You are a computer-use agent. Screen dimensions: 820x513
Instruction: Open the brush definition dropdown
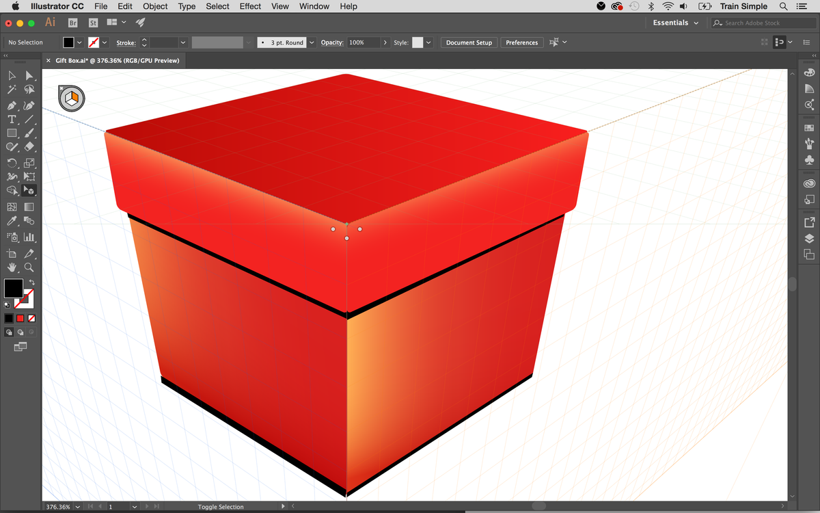[x=247, y=42]
